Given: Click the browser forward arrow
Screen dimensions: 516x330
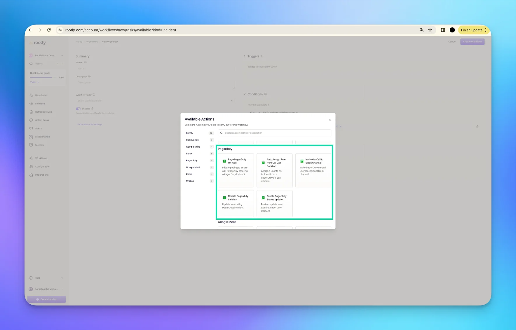Looking at the screenshot, I should [x=39, y=30].
